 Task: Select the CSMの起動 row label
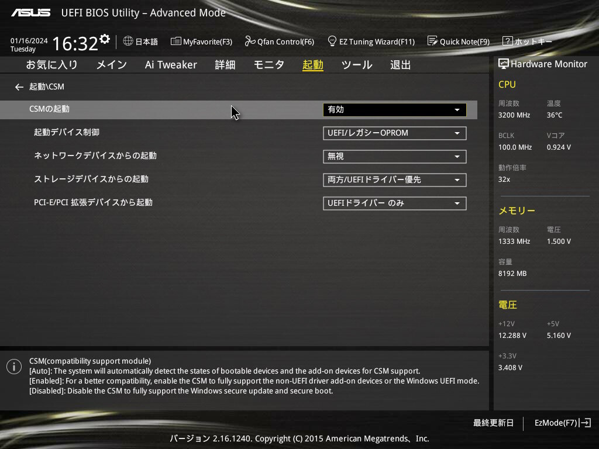tap(49, 109)
